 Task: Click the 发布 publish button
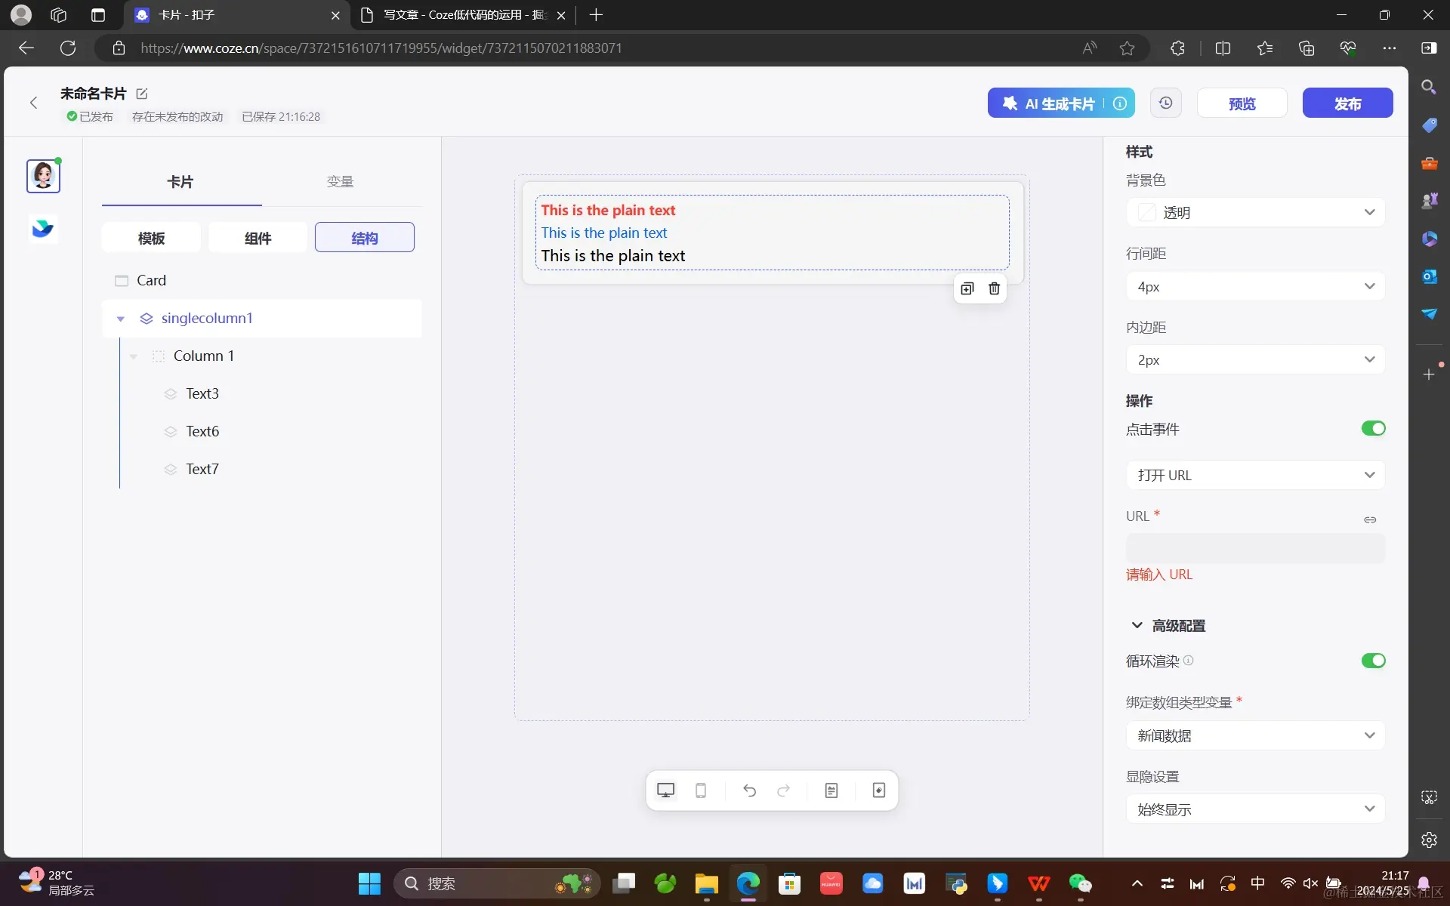pyautogui.click(x=1347, y=103)
